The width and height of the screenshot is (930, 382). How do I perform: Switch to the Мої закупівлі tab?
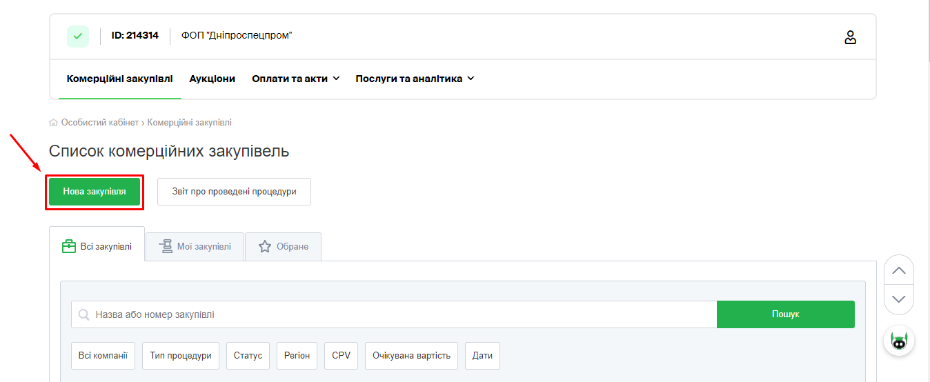click(195, 247)
